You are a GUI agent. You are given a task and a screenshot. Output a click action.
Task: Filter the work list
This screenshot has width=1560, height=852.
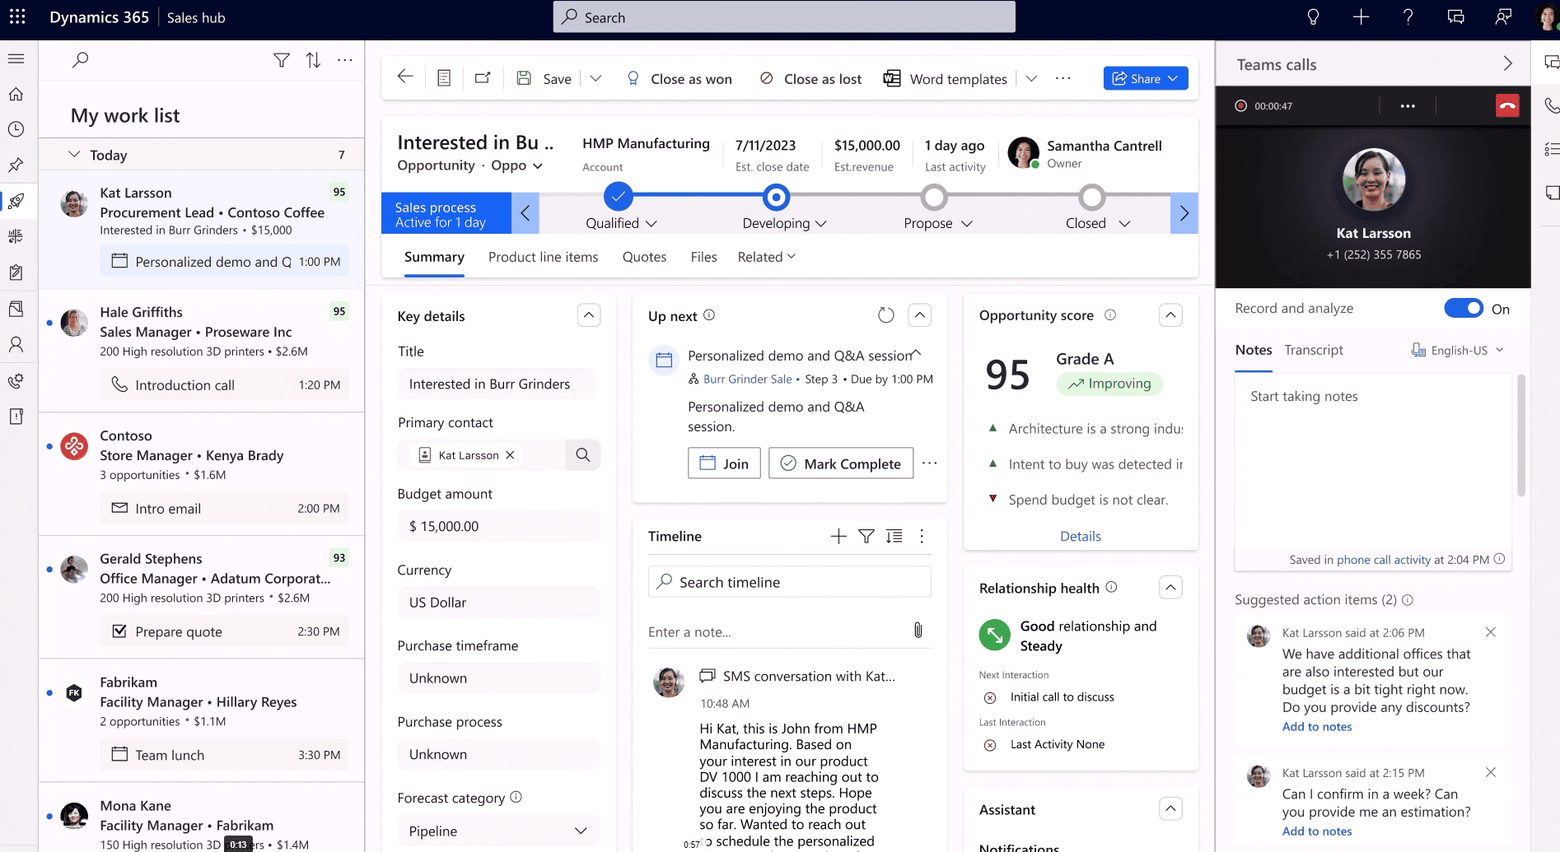[282, 60]
